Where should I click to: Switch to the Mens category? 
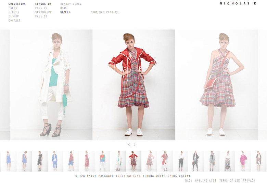[64, 8]
